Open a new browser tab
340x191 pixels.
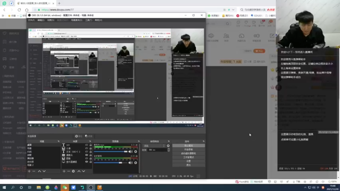(x=59, y=3)
